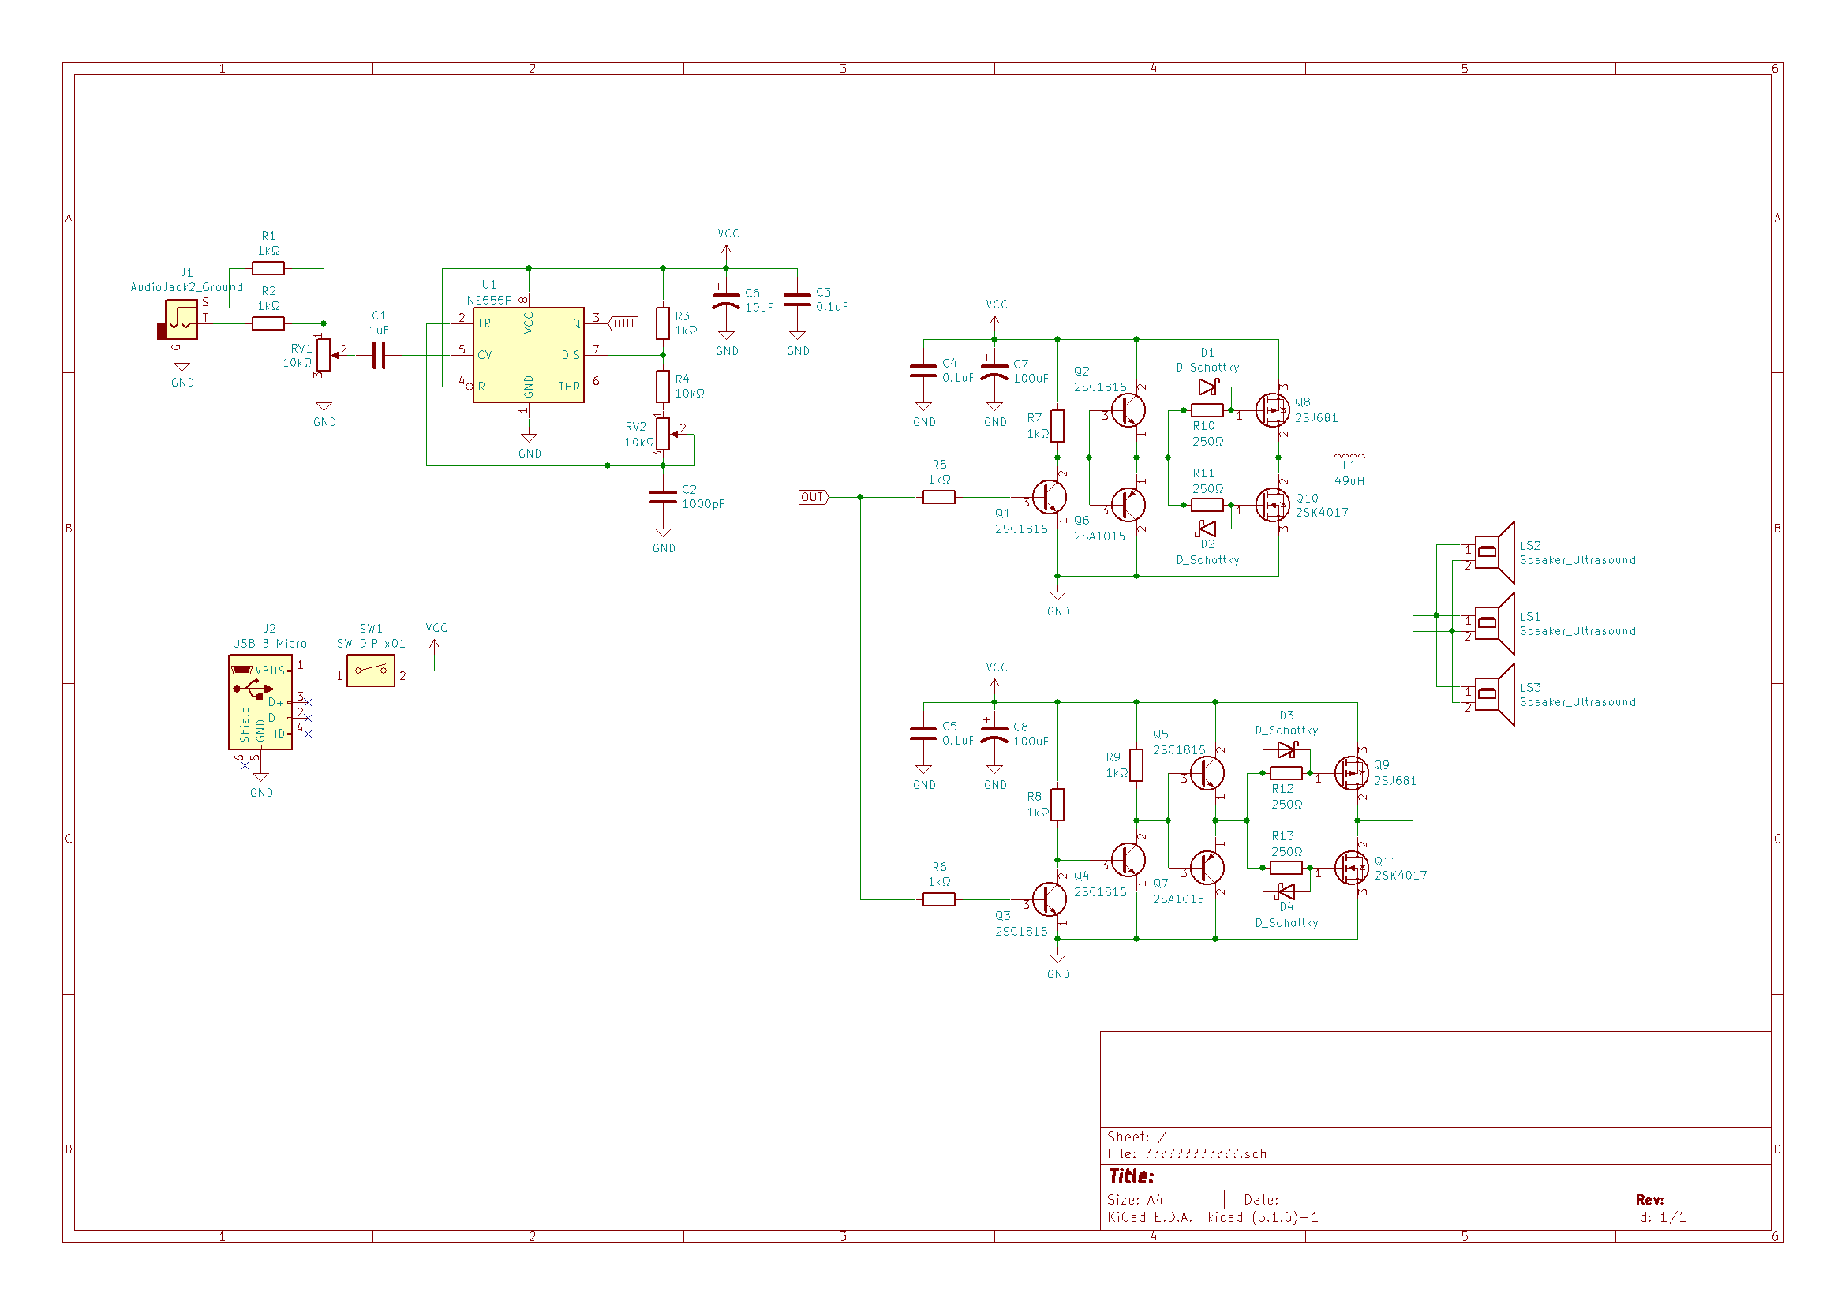Select the USB_B_Micro connector J2 symbol

(260, 701)
